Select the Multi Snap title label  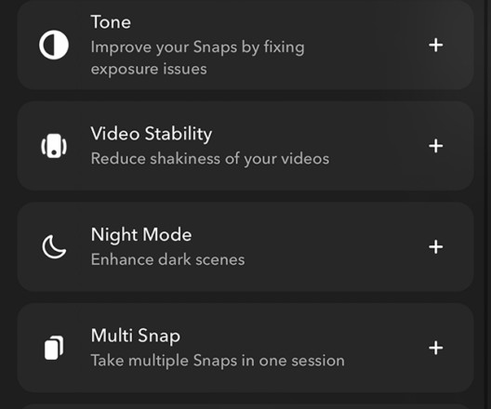136,336
